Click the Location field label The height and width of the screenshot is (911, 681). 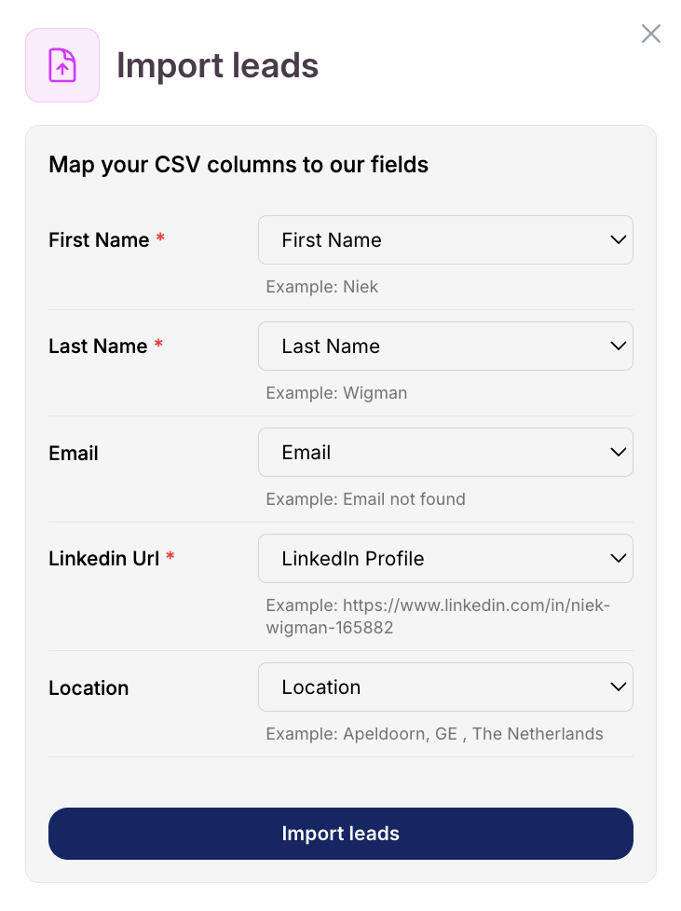click(x=89, y=688)
